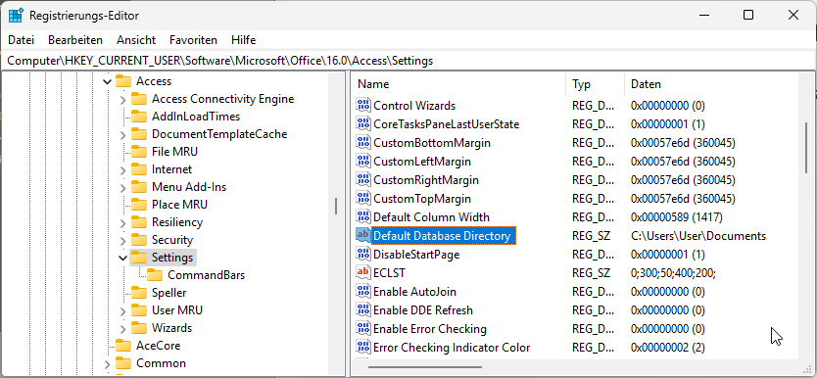Sort values by the Typ column header
The width and height of the screenshot is (817, 378).
point(595,84)
